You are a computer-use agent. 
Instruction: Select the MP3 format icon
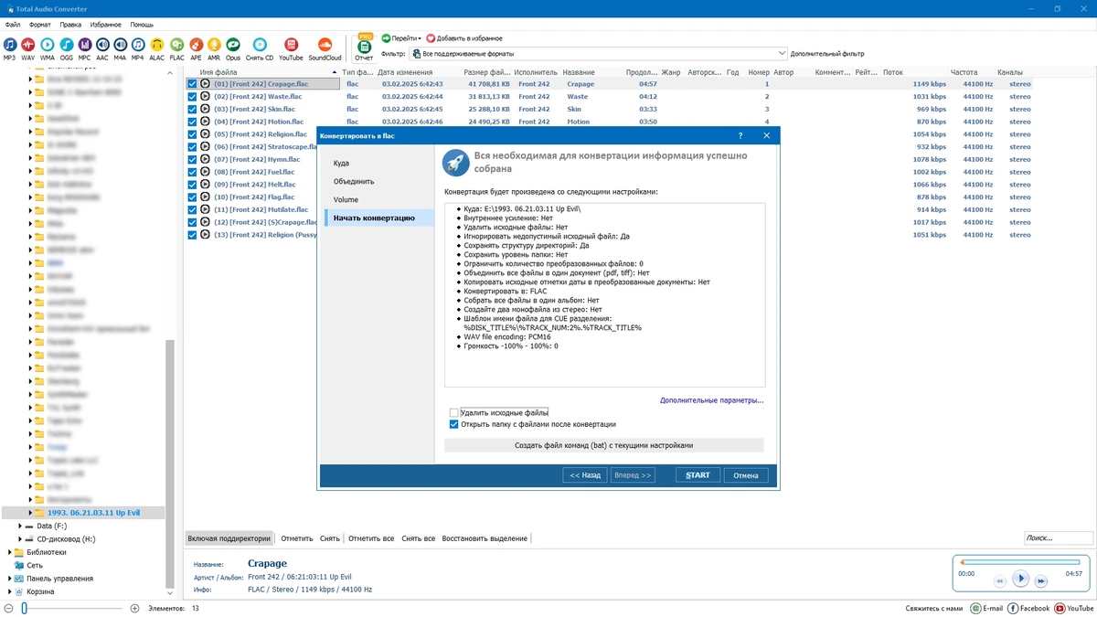click(9, 44)
